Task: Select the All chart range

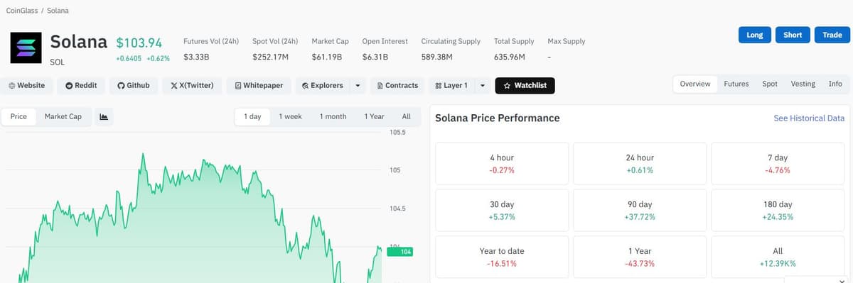Action: (x=406, y=116)
